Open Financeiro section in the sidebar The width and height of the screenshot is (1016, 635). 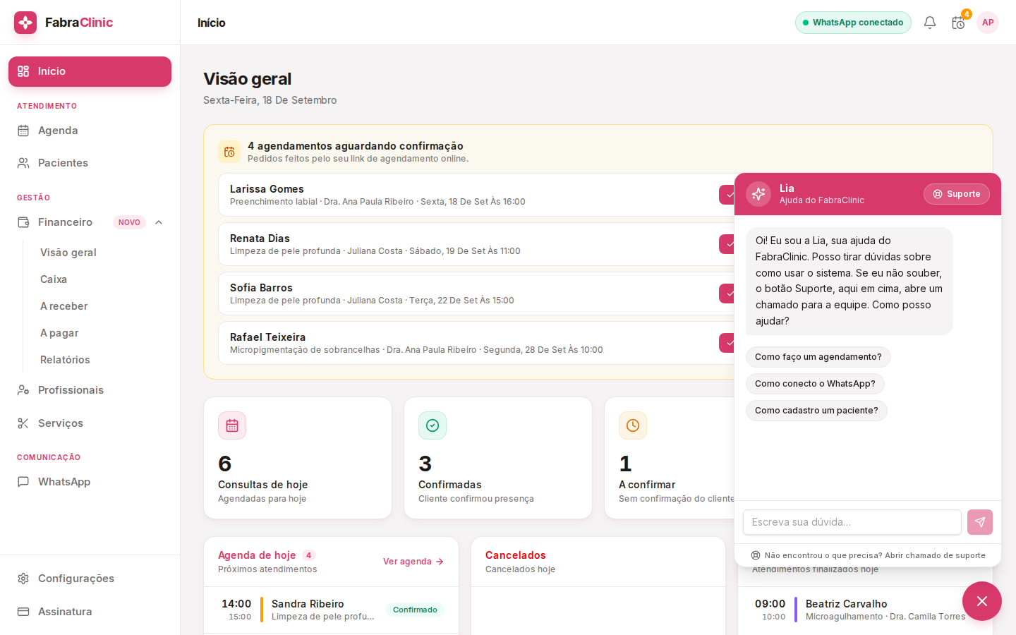pos(90,222)
